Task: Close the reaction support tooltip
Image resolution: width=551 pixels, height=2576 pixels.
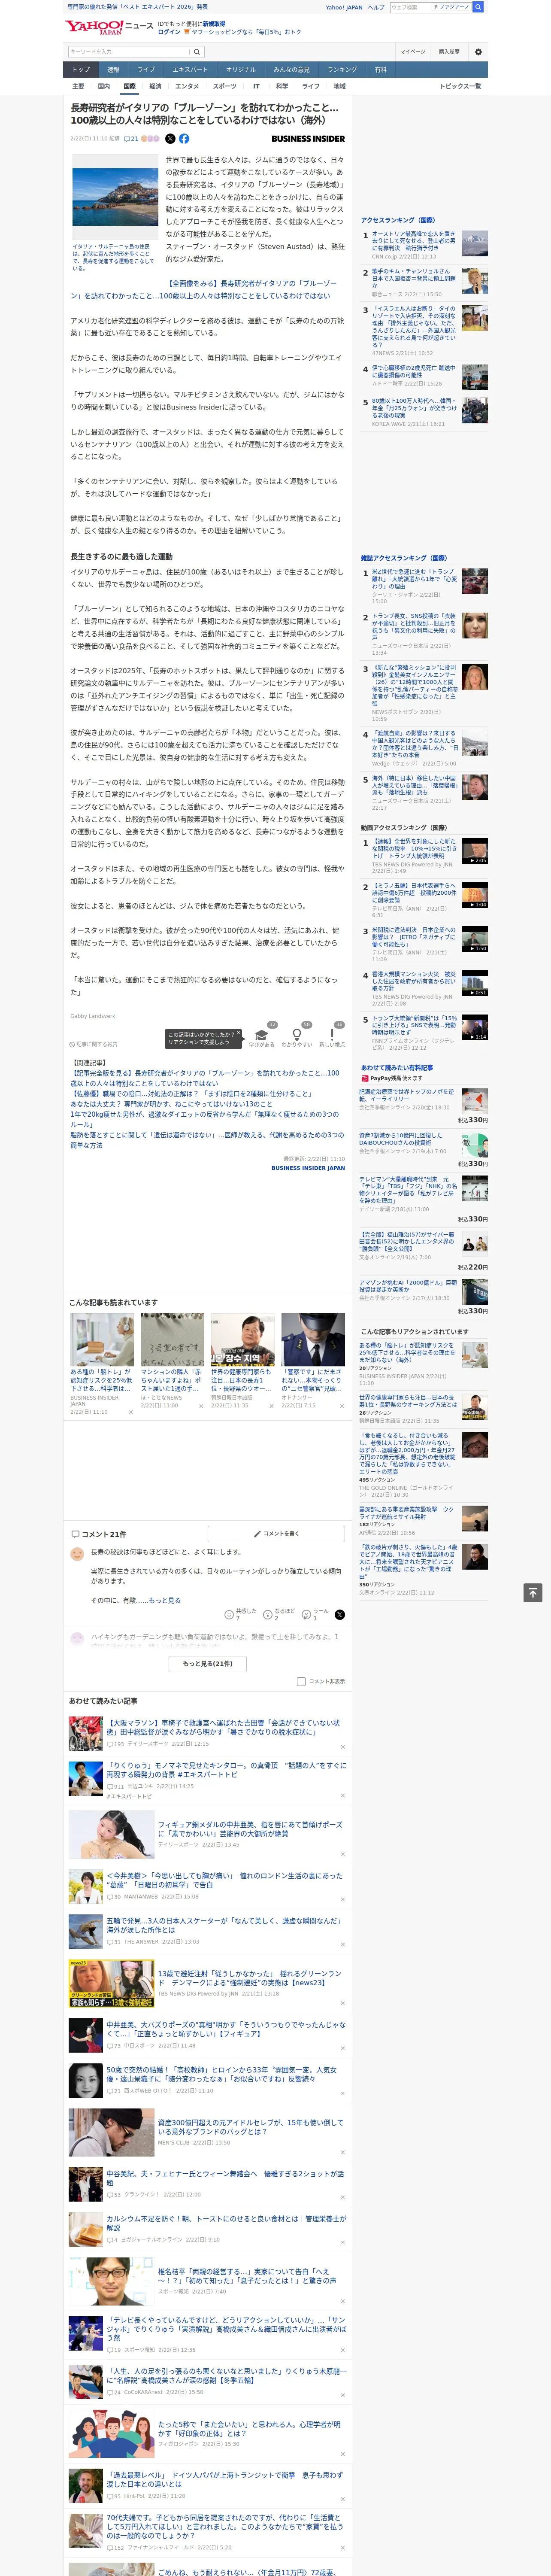Action: tap(239, 1034)
